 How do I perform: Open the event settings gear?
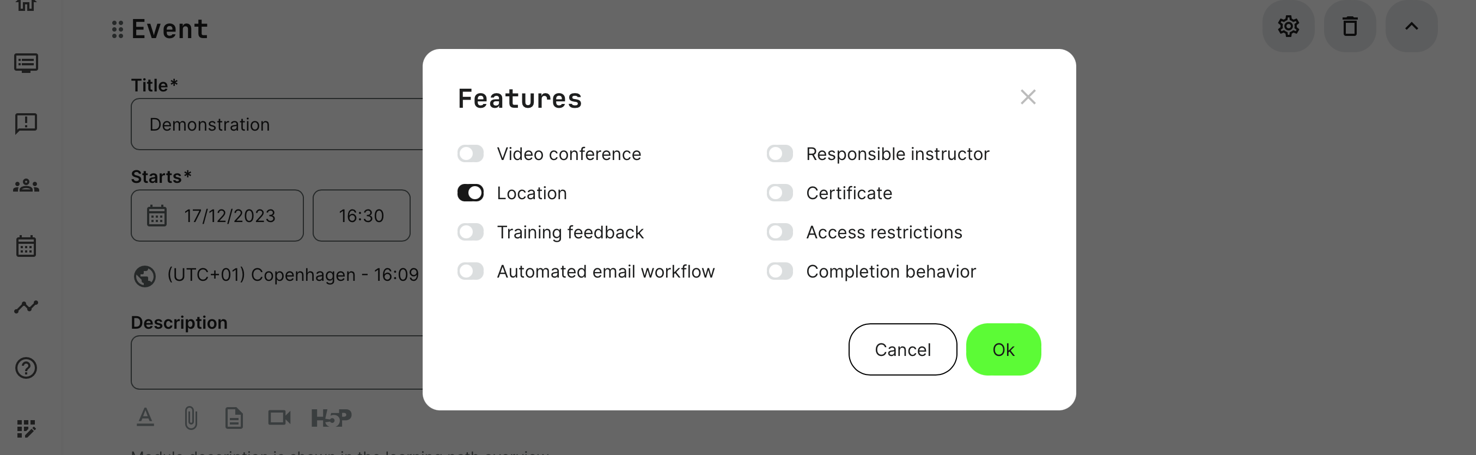1288,26
